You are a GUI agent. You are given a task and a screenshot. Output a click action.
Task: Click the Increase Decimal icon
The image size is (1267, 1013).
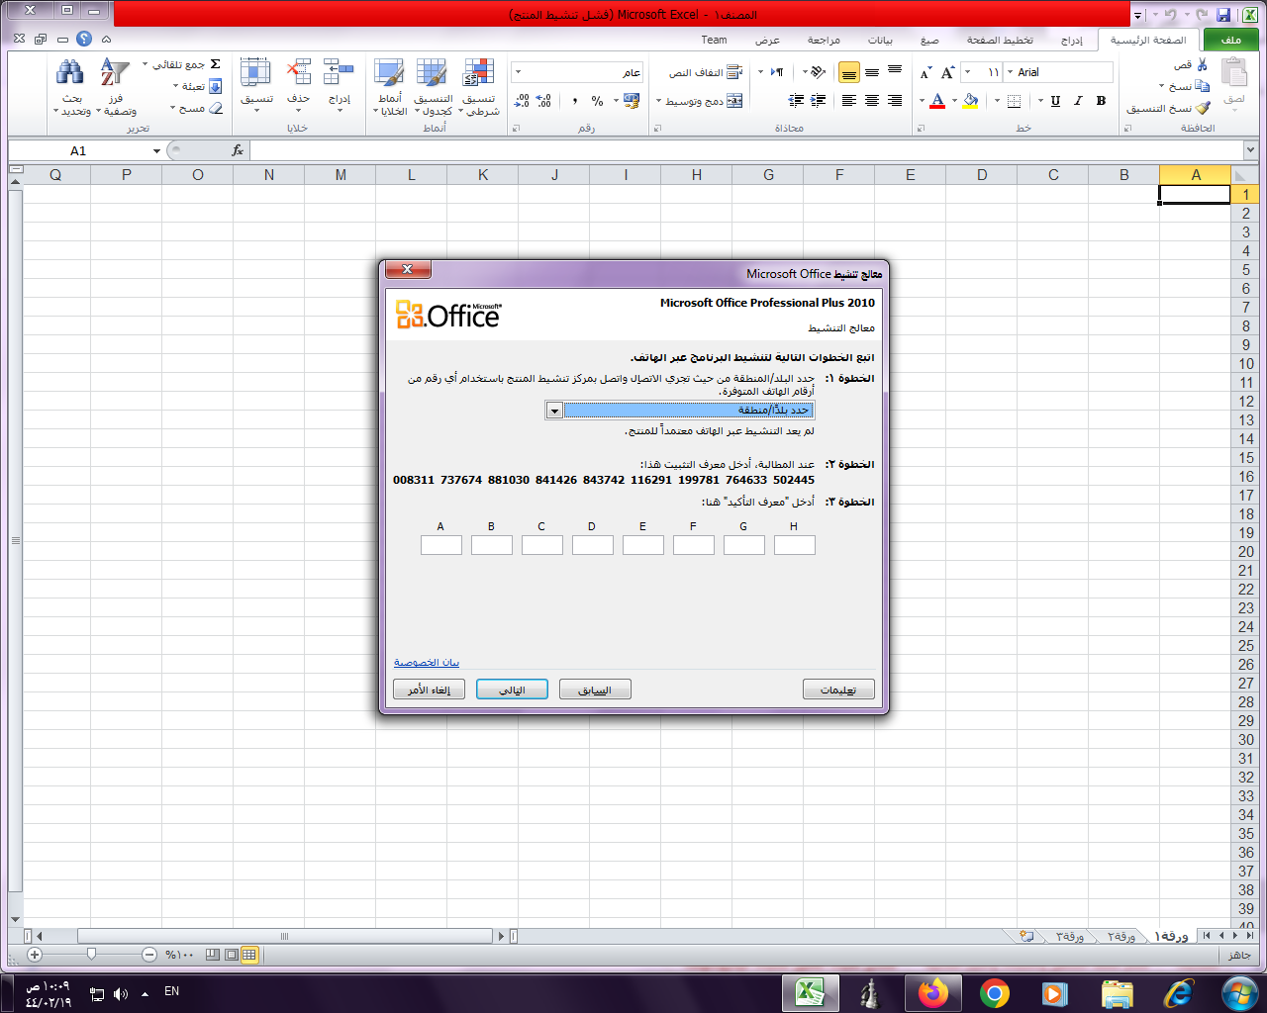(544, 101)
